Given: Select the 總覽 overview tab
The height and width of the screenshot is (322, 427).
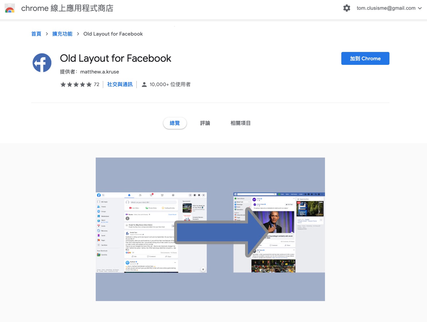Looking at the screenshot, I should pos(175,123).
